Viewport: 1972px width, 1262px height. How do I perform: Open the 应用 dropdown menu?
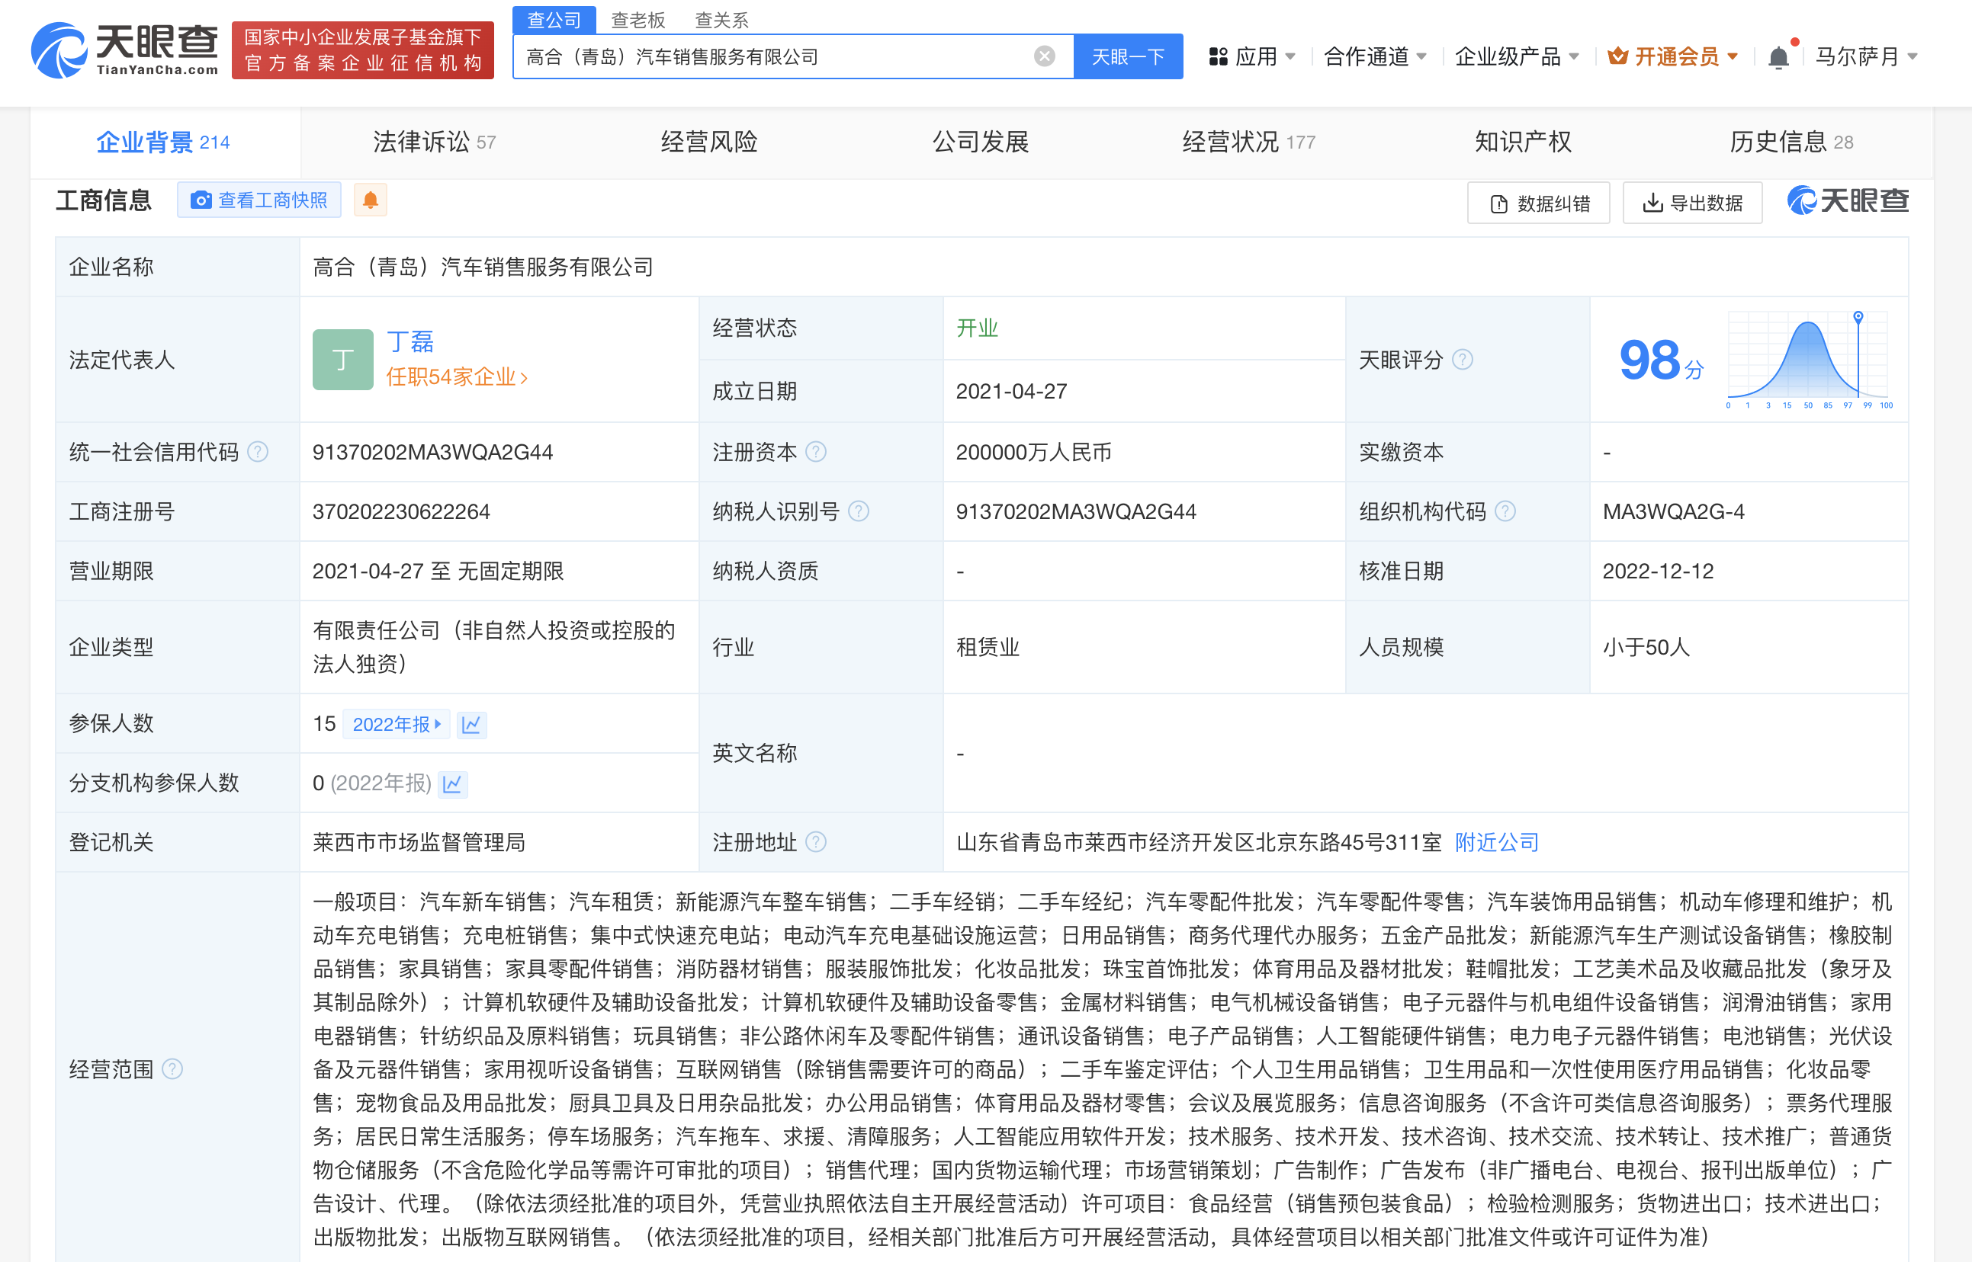[x=1252, y=56]
